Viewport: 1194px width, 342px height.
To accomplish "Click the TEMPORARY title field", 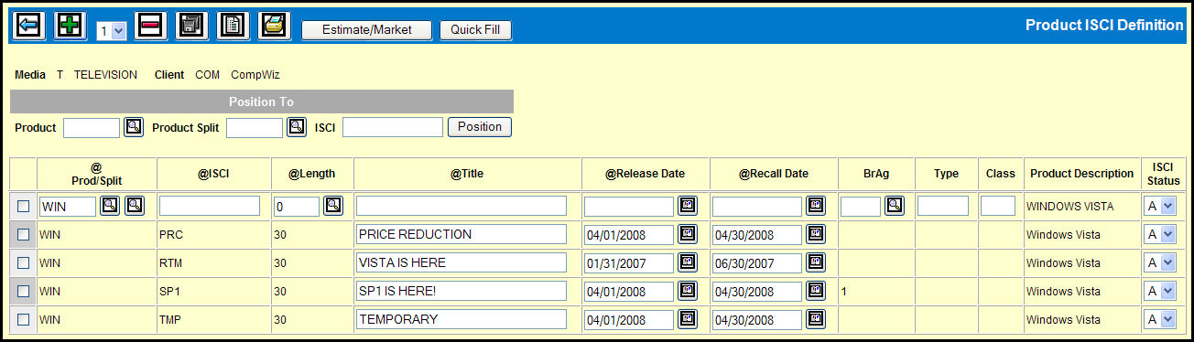I will point(461,320).
